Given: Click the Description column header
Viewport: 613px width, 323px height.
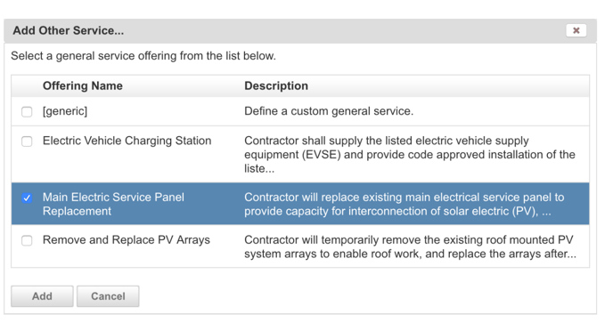Looking at the screenshot, I should (276, 86).
